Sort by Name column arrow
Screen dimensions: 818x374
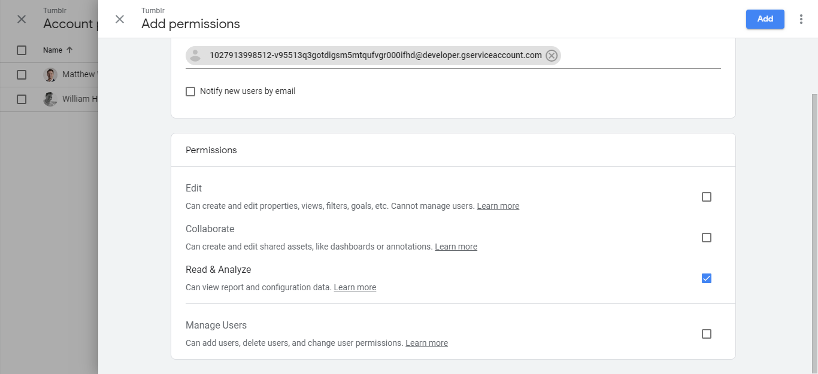coord(69,50)
